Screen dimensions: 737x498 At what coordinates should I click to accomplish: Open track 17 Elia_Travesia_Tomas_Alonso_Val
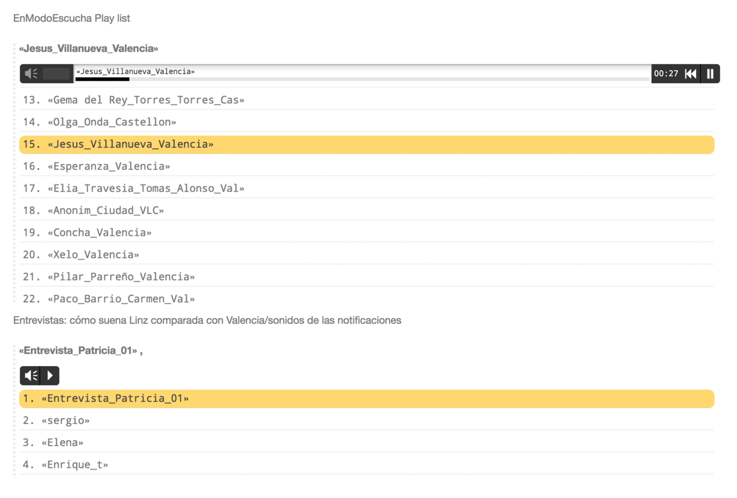point(145,189)
